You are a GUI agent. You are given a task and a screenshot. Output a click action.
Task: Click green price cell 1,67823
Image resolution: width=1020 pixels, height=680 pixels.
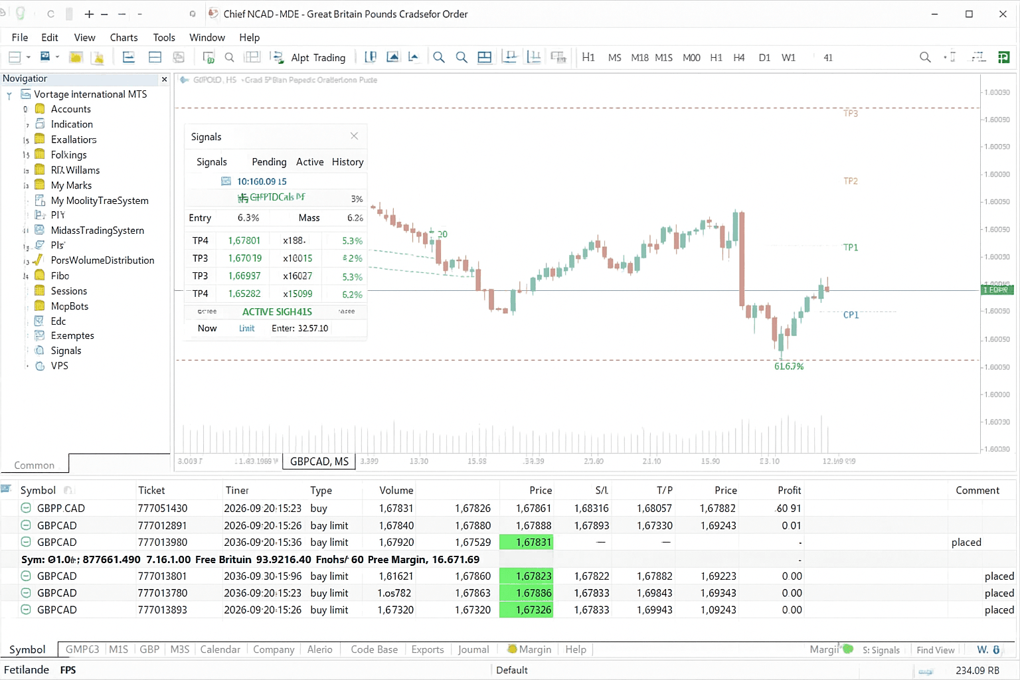pyautogui.click(x=526, y=576)
